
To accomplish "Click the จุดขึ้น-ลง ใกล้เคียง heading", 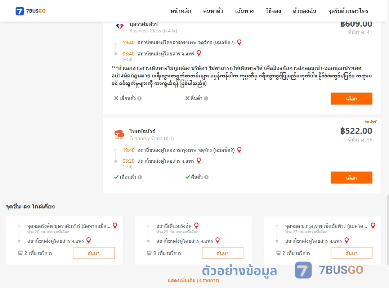I will (30, 206).
